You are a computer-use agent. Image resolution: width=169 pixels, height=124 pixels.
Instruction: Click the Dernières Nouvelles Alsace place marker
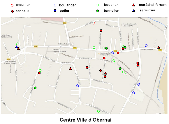[122, 25]
